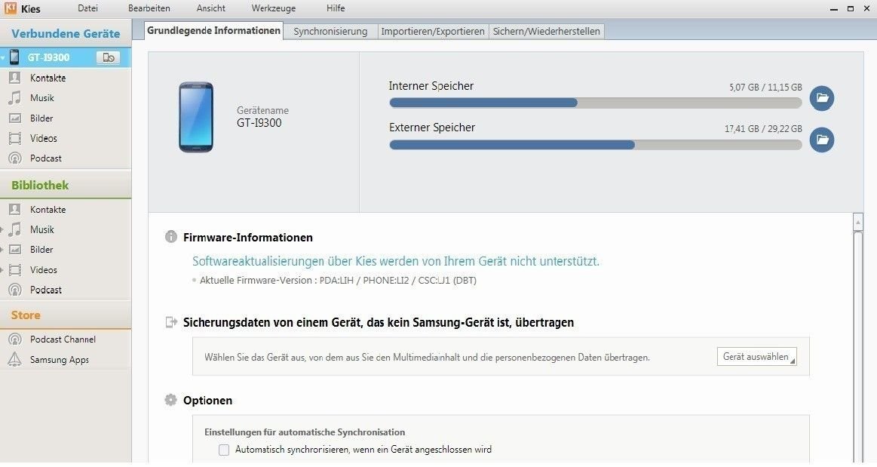Click the Aktuelle Firmware-Version line
877x467 pixels.
(x=338, y=280)
